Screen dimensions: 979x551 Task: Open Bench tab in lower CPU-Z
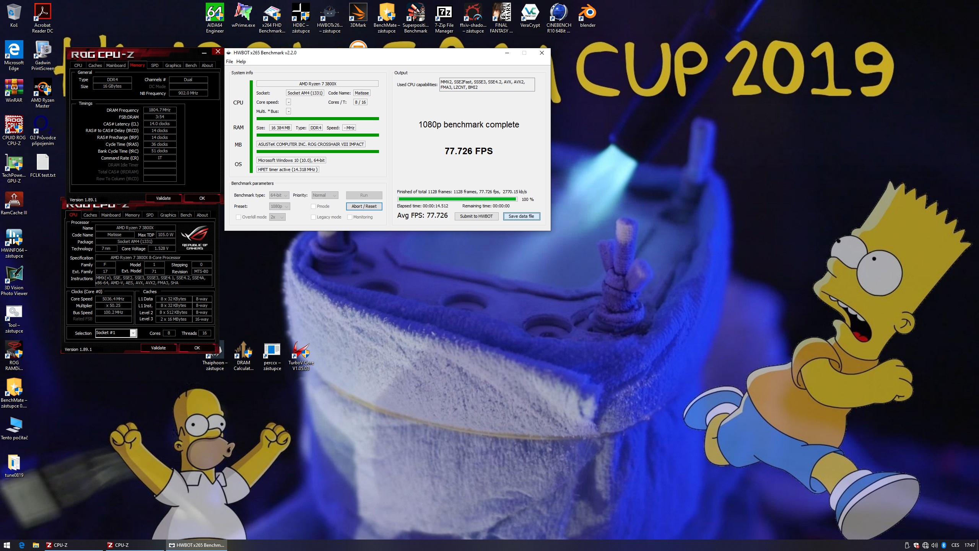(186, 215)
